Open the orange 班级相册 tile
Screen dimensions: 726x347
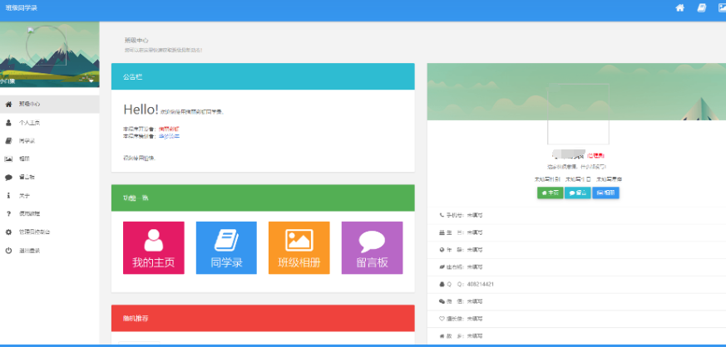point(299,247)
